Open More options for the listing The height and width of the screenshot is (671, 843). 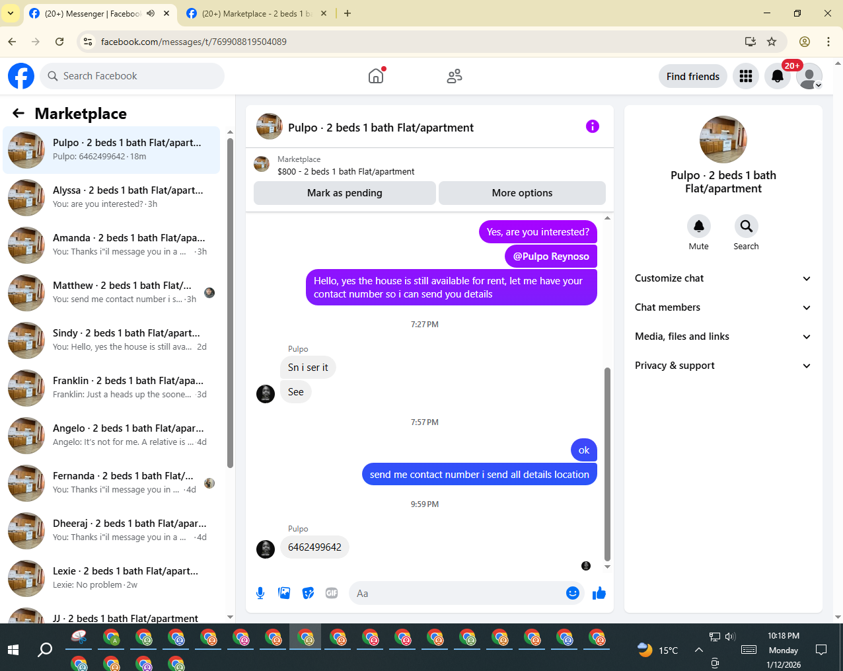pos(522,193)
